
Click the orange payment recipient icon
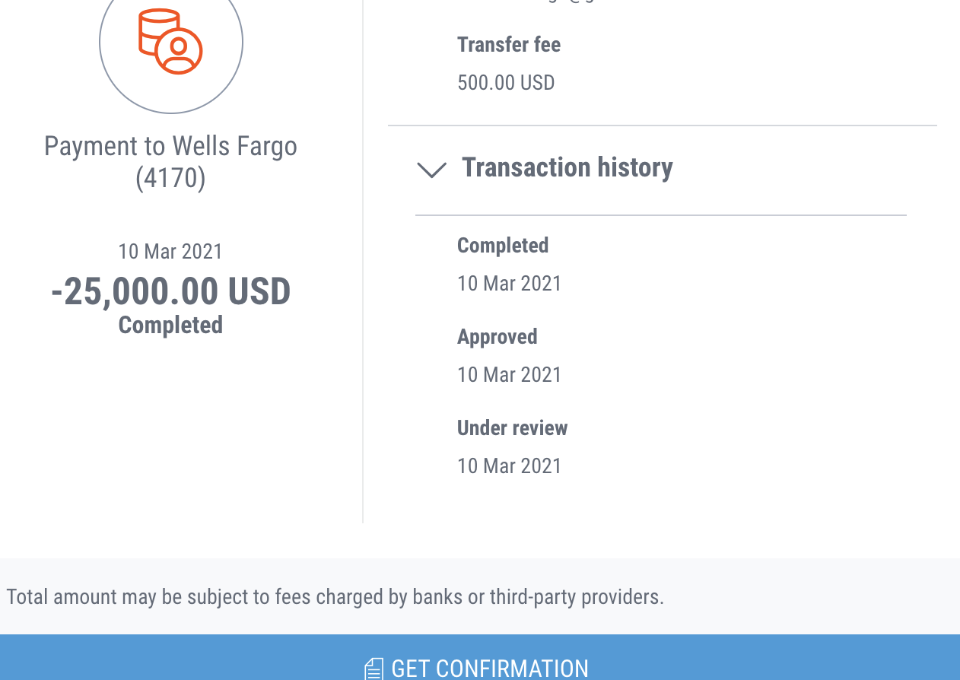coord(170,41)
